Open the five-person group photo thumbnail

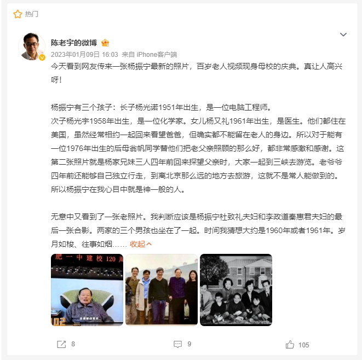tap(162, 290)
